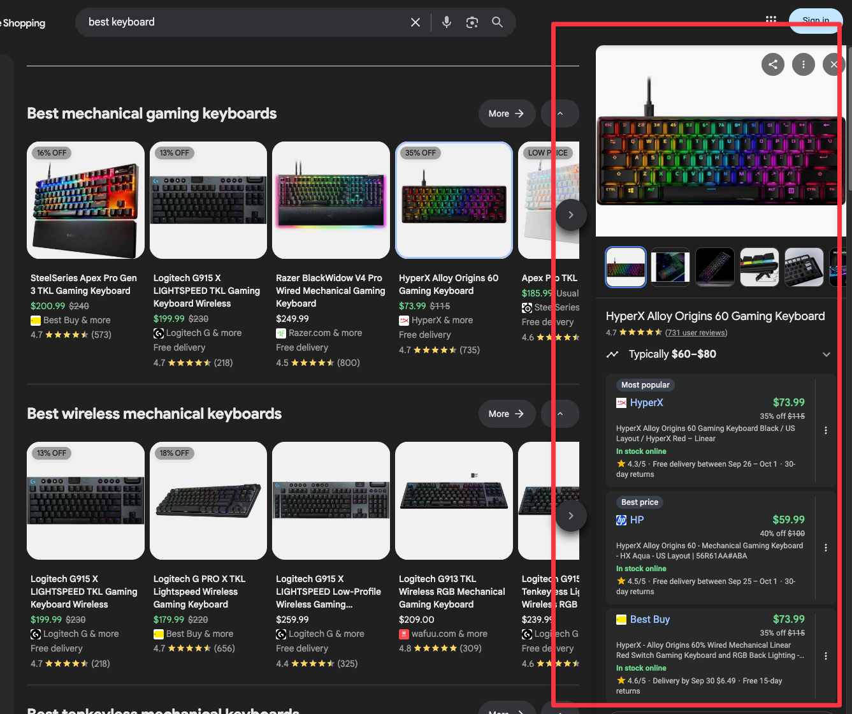The image size is (852, 714).
Task: Submit search with magnifier icon
Action: point(498,22)
